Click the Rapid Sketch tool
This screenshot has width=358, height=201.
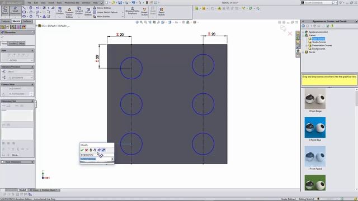click(x=161, y=12)
